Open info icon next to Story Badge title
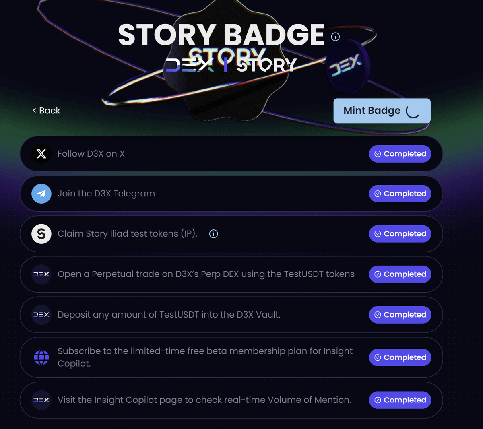 pos(335,37)
